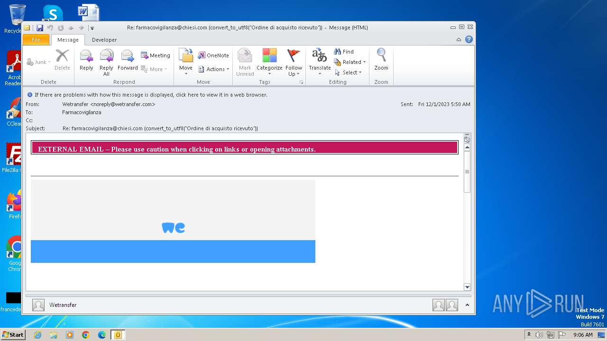Forward this email message
607x341 pixels.
[x=128, y=60]
